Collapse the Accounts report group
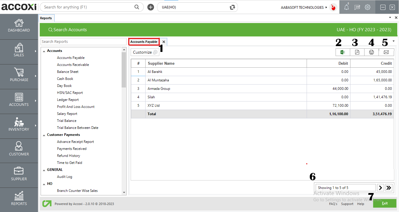The image size is (399, 212). 44,51
